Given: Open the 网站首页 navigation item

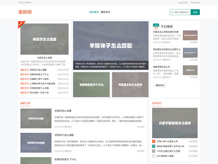Looking at the screenshot, I should [x=94, y=12].
